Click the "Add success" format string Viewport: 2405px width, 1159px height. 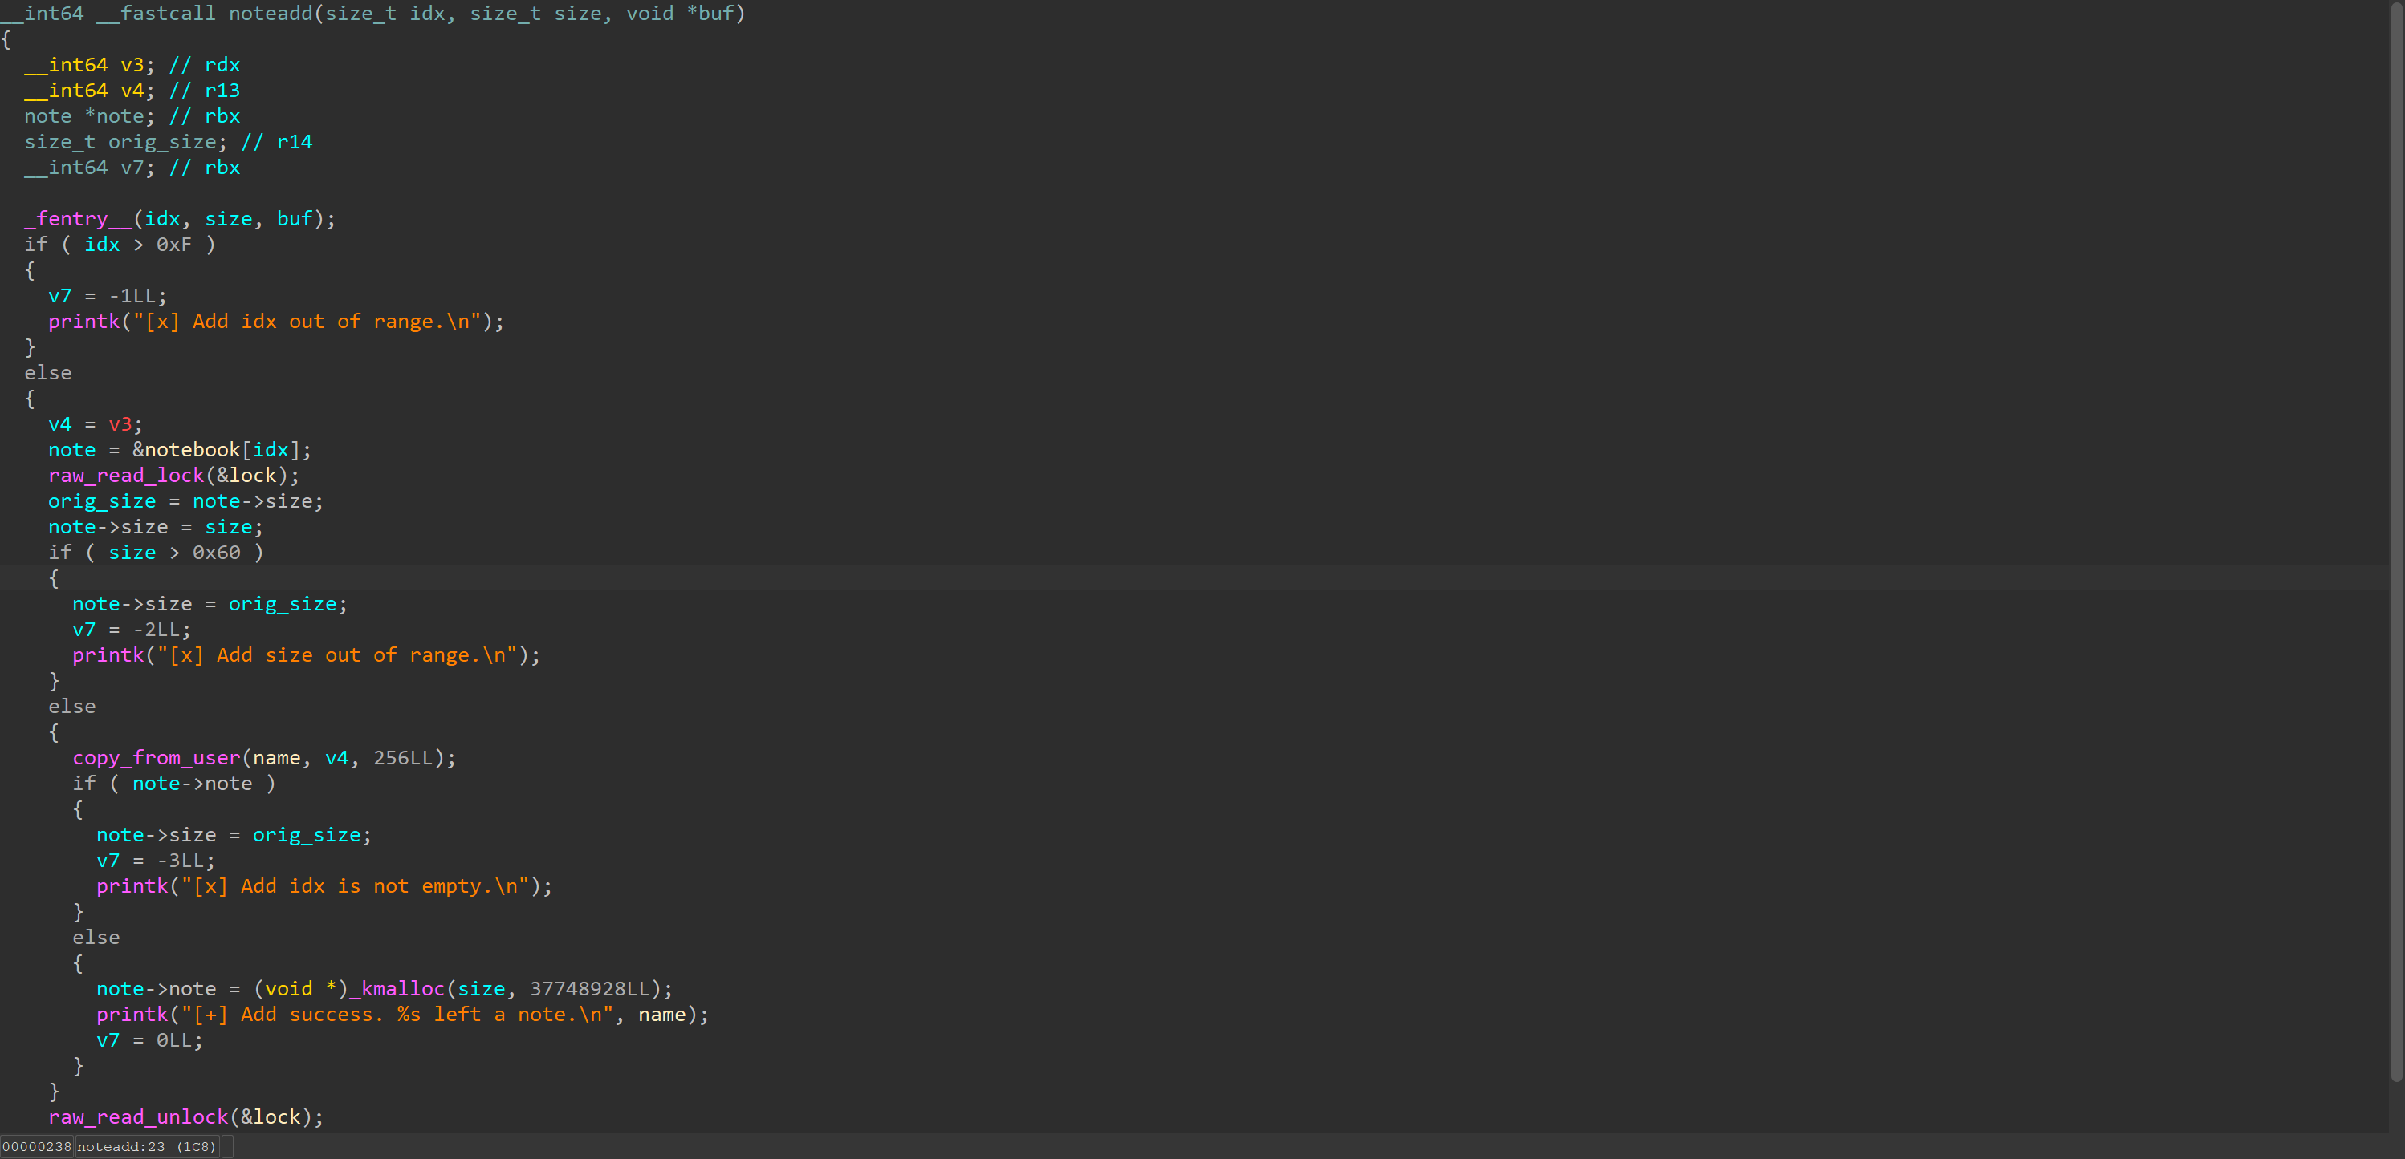397,1015
